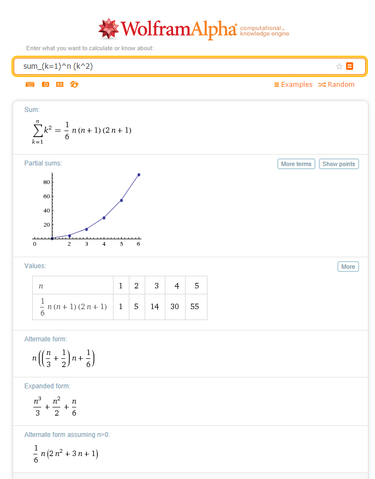The image size is (375, 479).
Task: Click the favorite star icon
Action: pyautogui.click(x=340, y=66)
